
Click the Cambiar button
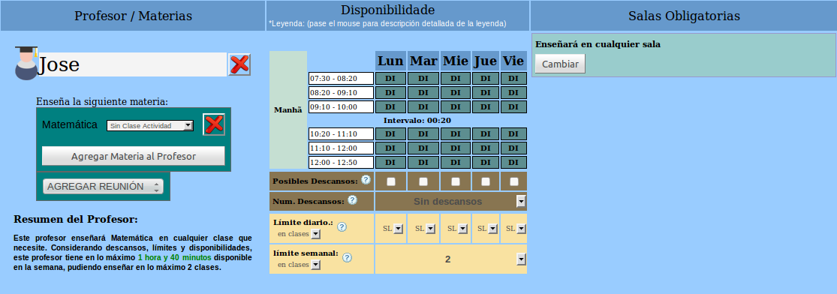pos(560,64)
